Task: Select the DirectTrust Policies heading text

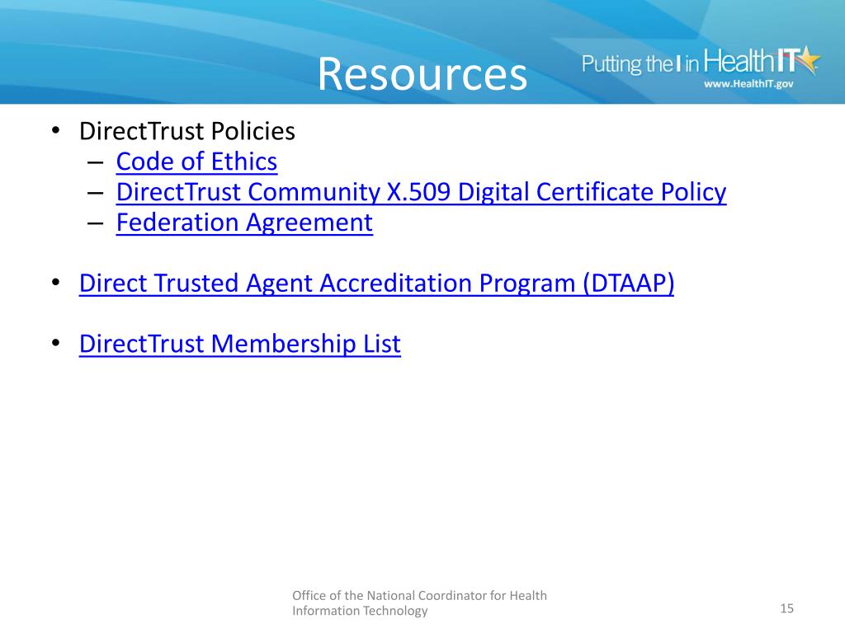Action: (187, 131)
